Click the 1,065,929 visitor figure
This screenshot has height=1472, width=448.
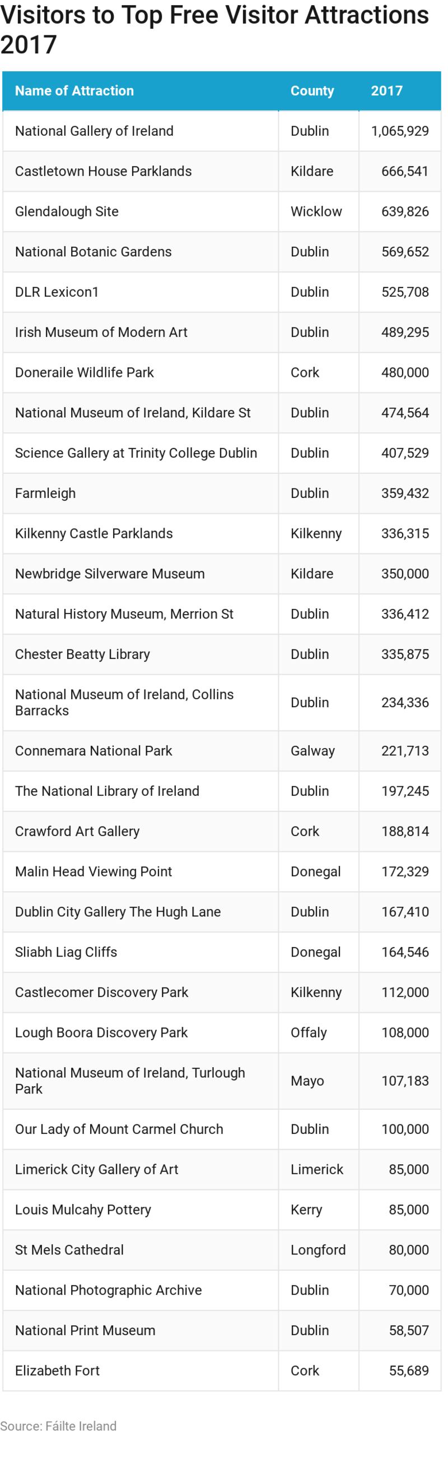399,131
